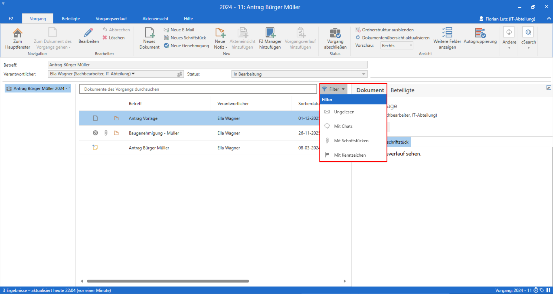Expand the Status dropdown
This screenshot has width=553, height=294.
click(x=363, y=74)
